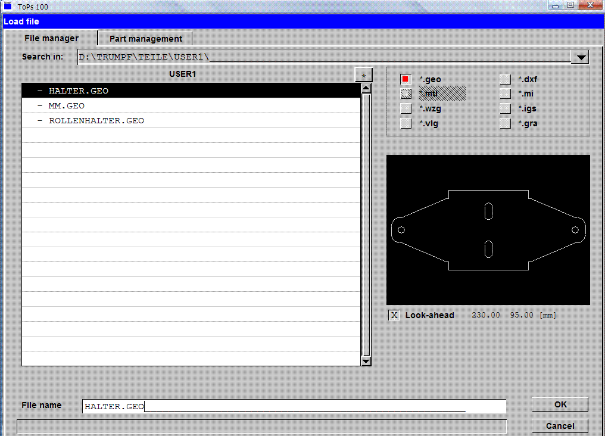The height and width of the screenshot is (436, 605).
Task: Toggle the Look-ahead preview checkbox
Action: (x=394, y=315)
